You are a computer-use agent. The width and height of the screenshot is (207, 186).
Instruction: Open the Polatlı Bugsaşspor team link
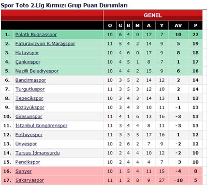coord(36,35)
